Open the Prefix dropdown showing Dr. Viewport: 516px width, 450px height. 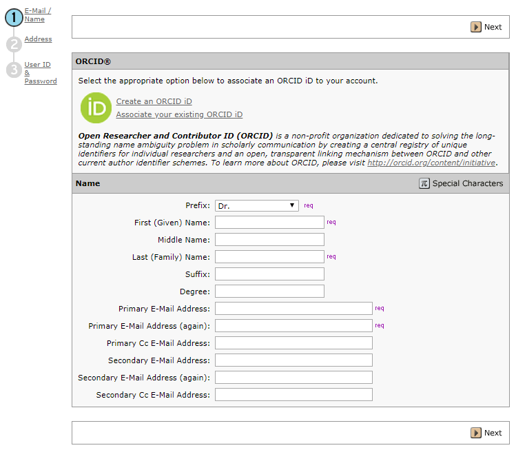[256, 205]
